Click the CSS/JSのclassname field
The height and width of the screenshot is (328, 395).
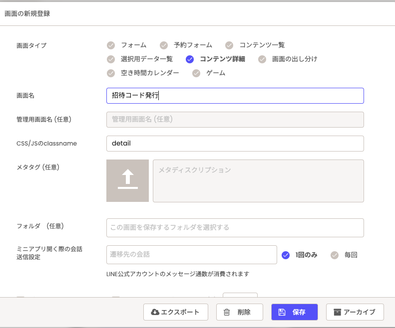[235, 143]
